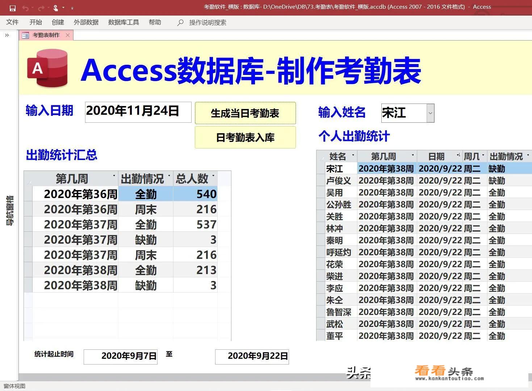Click the personal table select-all corner
The image size is (532, 391).
321,156
